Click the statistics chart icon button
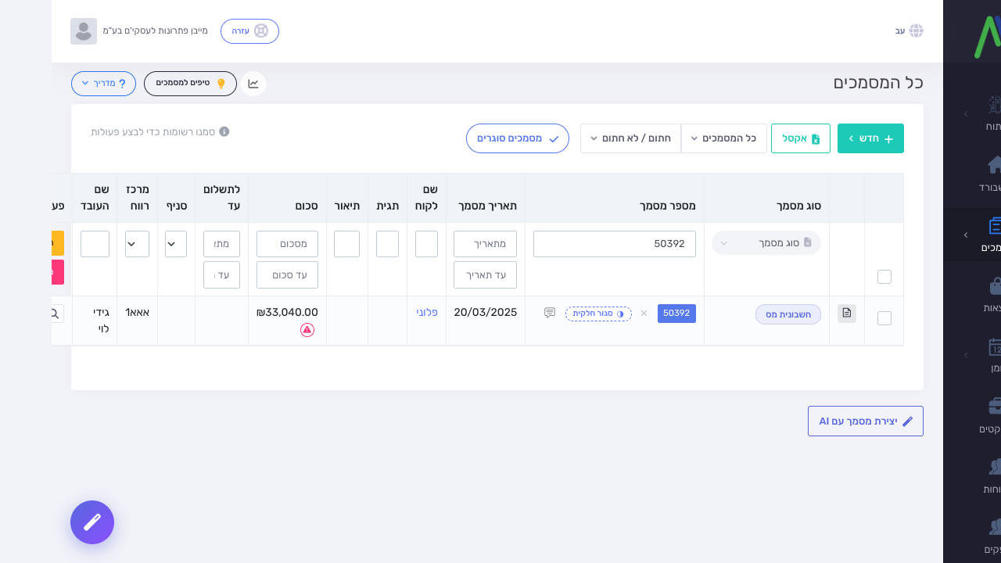 253,84
